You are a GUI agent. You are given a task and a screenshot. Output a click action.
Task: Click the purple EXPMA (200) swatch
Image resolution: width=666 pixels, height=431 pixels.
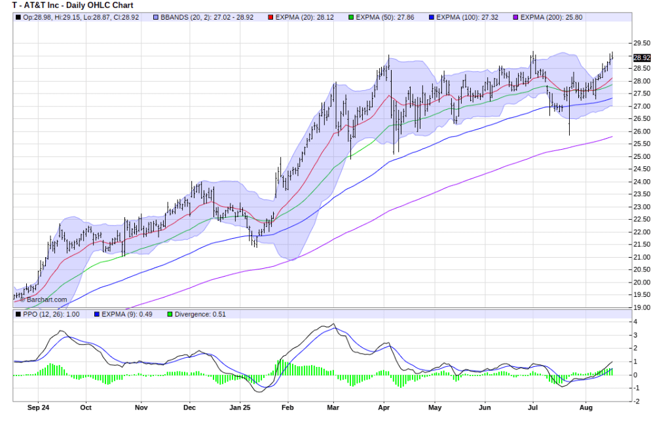click(x=515, y=18)
